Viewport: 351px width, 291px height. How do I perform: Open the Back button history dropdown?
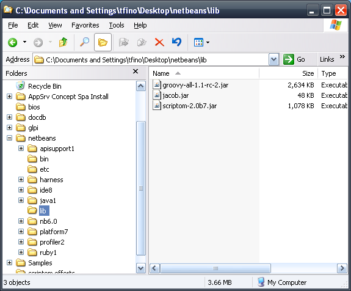(24, 42)
